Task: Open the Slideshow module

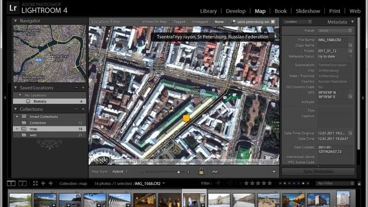Action: (x=308, y=11)
